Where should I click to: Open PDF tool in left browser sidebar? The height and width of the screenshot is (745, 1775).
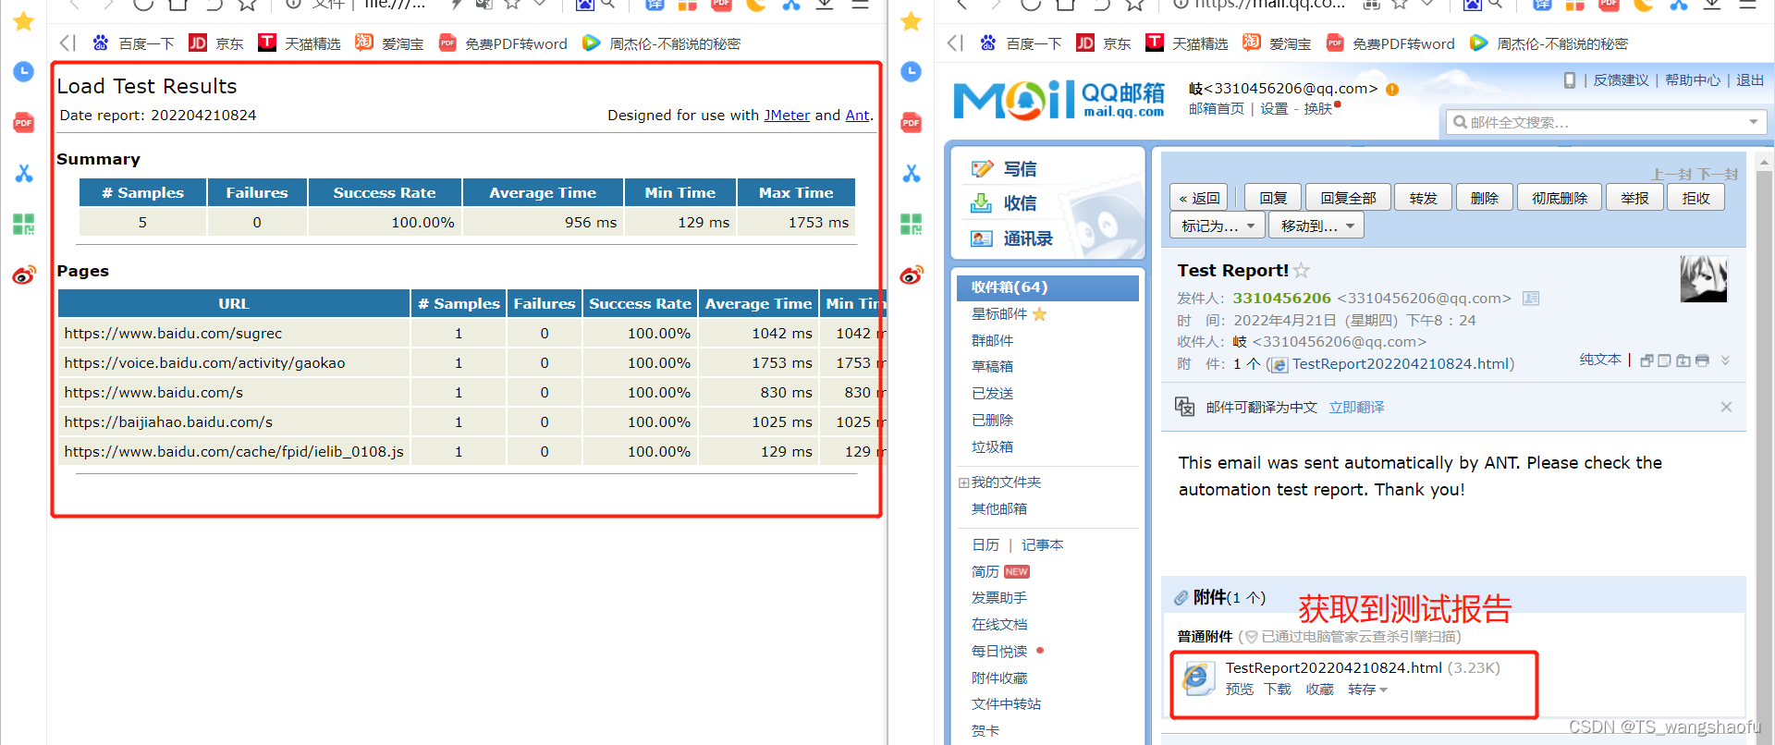24,122
